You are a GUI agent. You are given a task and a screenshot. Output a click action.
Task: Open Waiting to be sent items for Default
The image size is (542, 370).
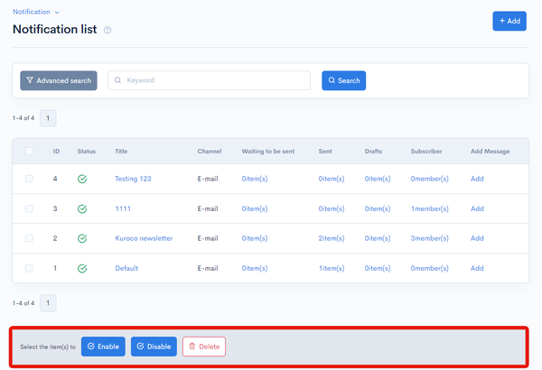[255, 268]
